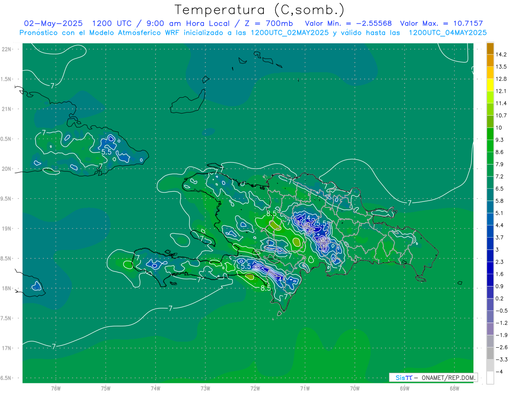
Task: Click the '68W' longitude axis label
Action: [x=454, y=388]
